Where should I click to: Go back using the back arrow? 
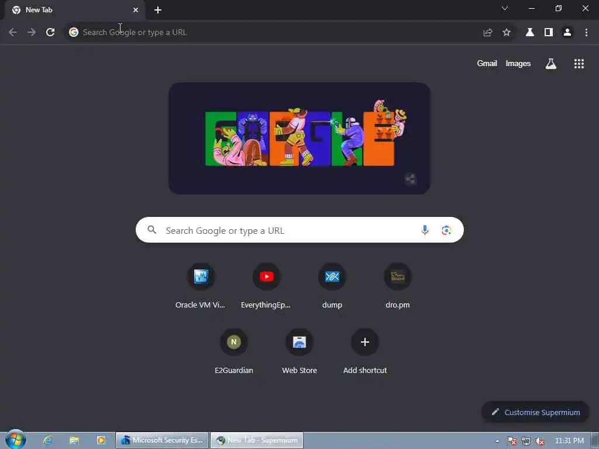click(13, 33)
